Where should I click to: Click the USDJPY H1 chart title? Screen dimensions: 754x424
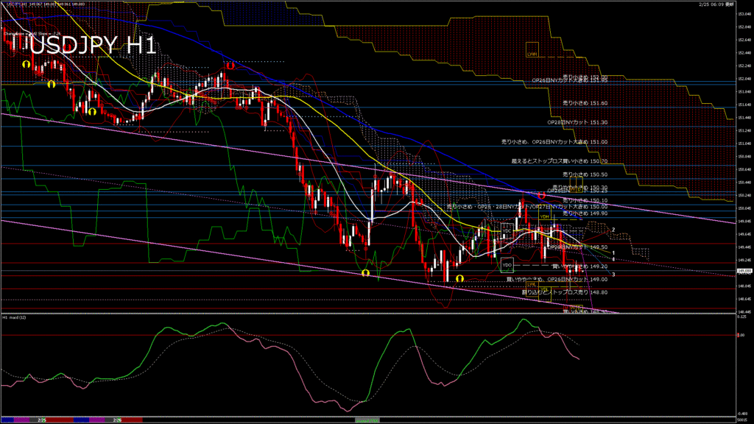tap(92, 46)
